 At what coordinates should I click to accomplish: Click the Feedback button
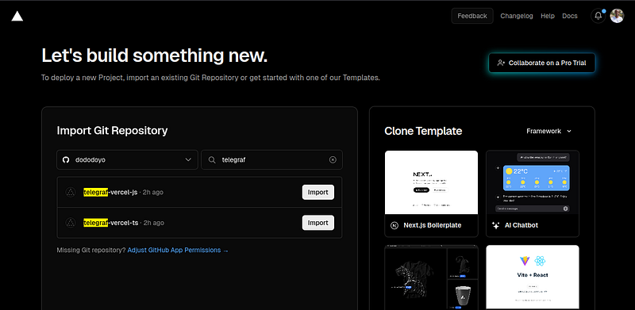(472, 16)
